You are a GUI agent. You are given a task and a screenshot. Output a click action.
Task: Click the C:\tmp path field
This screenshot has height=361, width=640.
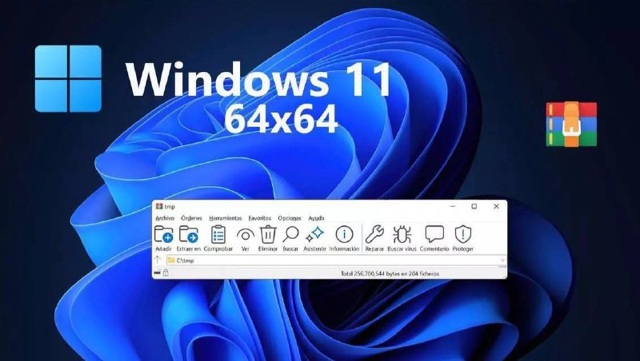(336, 260)
